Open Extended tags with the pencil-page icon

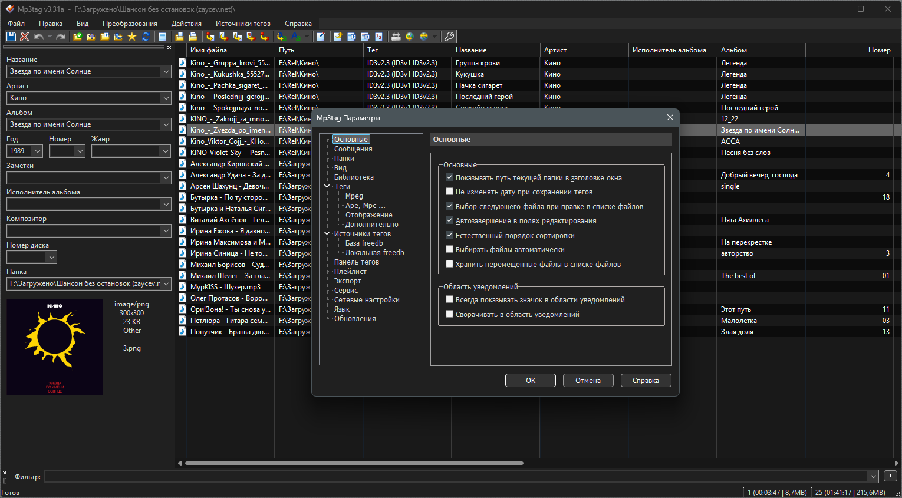321,37
